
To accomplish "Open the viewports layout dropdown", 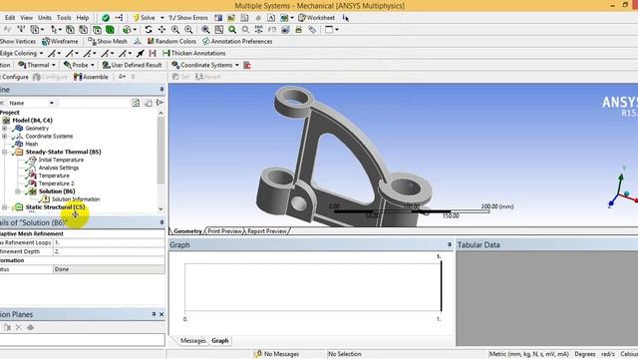I will tap(337, 29).
